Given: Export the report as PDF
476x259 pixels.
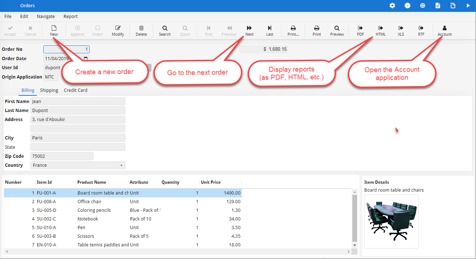Looking at the screenshot, I should 360,31.
